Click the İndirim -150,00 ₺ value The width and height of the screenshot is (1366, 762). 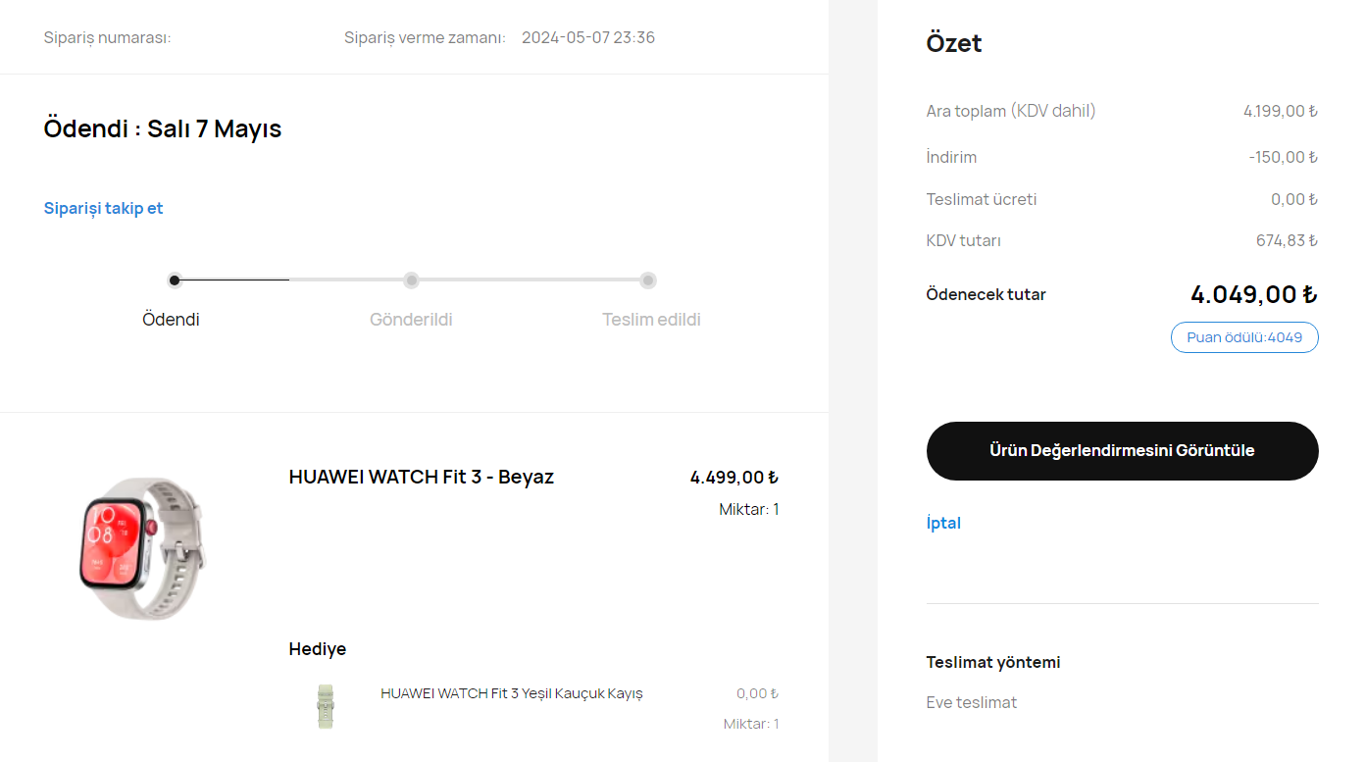(x=1283, y=157)
